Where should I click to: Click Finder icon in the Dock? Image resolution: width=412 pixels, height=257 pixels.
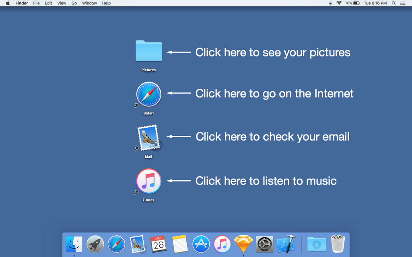tap(74, 244)
